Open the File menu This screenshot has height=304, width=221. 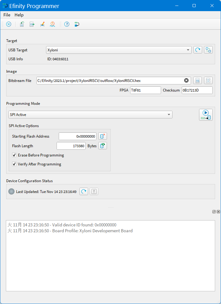7,15
